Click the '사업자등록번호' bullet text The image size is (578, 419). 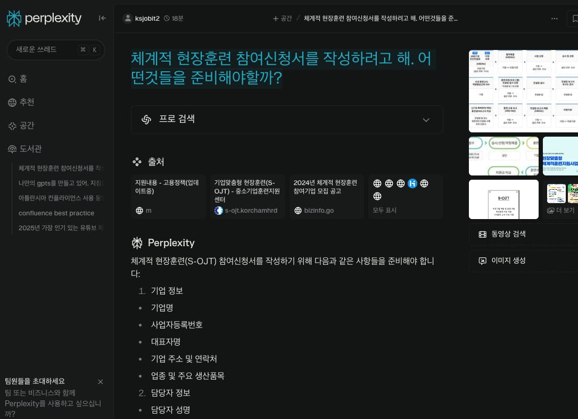pos(177,325)
